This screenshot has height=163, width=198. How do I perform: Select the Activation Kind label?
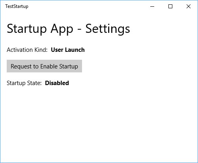pyautogui.click(x=27, y=50)
